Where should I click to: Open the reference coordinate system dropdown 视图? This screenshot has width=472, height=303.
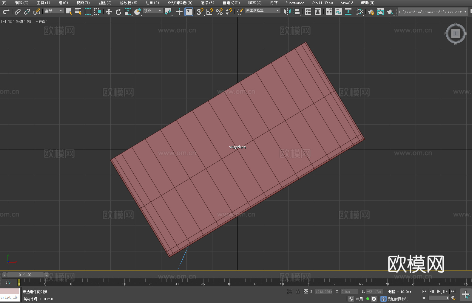click(x=152, y=11)
